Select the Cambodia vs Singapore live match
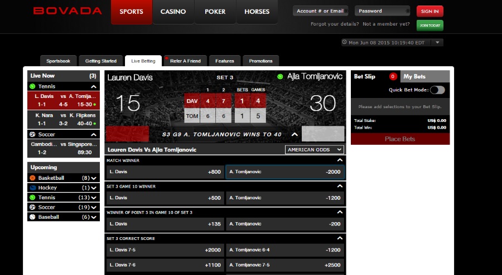The image size is (502, 275). [x=64, y=148]
